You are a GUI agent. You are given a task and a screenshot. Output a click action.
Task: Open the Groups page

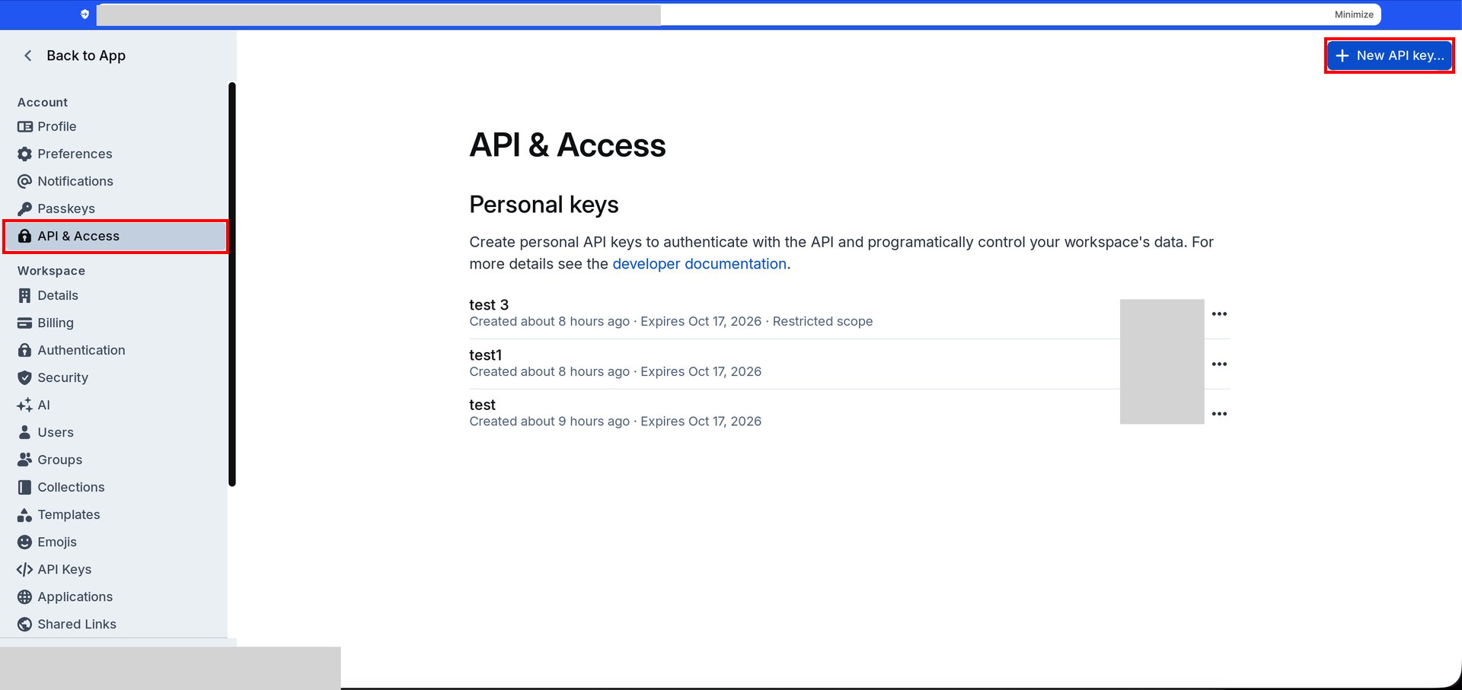[x=114, y=459]
